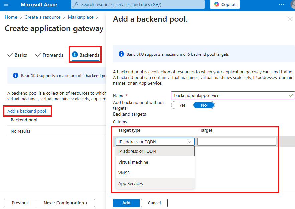Click Next : Configuration button
This screenshot has height=209, width=295.
tap(66, 203)
